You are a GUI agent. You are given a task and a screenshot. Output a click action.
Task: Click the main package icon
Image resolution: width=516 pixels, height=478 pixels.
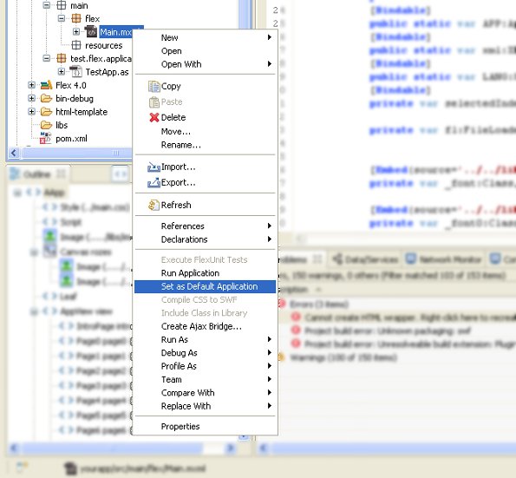[x=62, y=5]
